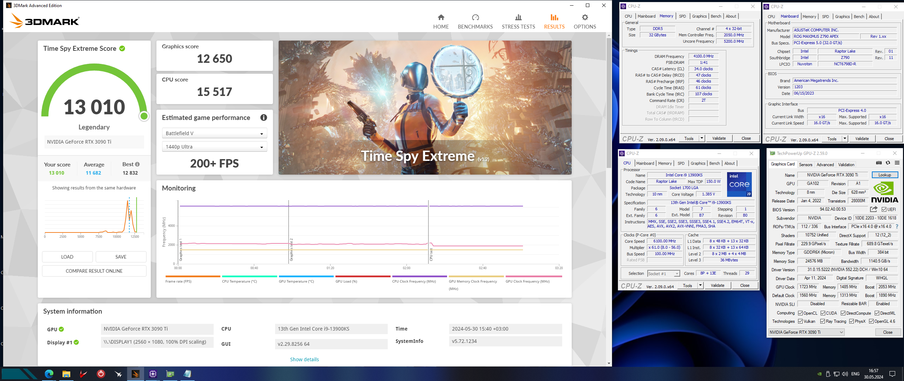Click the Bus Interface question mark in GPU-Z
904x381 pixels.
tap(897, 226)
